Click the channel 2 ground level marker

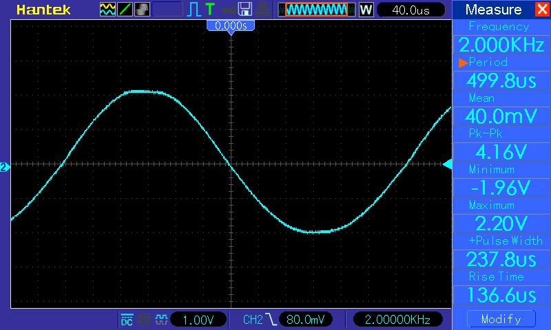4,167
